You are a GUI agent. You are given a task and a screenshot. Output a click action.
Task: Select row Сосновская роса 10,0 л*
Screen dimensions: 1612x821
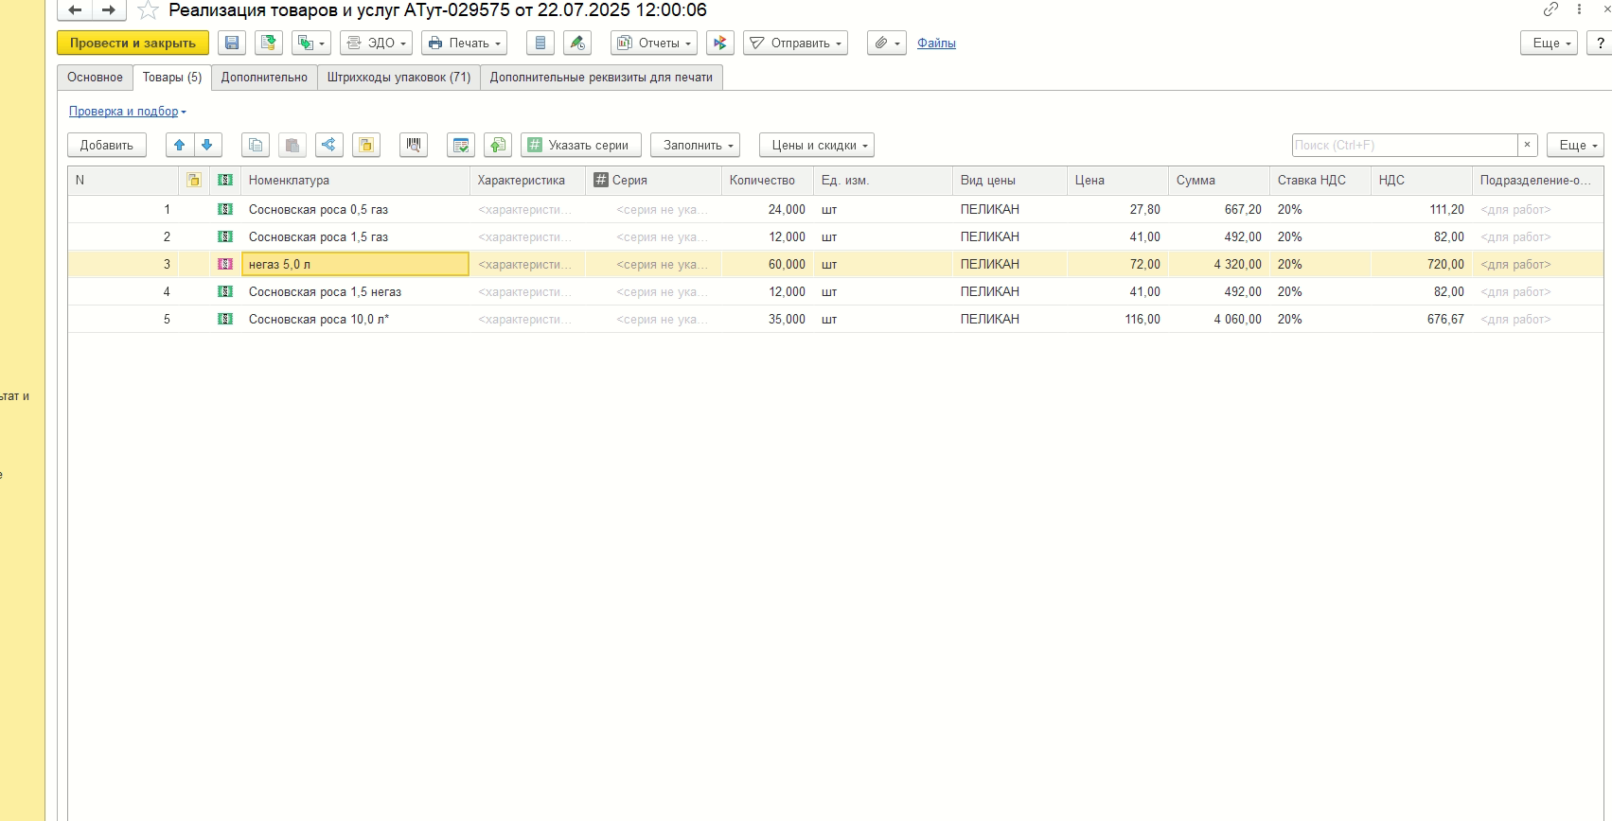click(x=319, y=320)
